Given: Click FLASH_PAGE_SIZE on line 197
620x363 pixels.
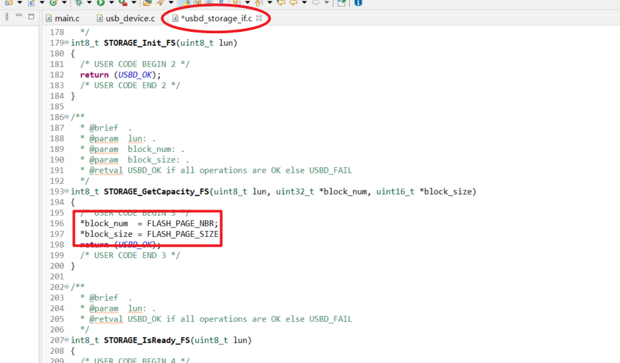Looking at the screenshot, I should [x=183, y=234].
